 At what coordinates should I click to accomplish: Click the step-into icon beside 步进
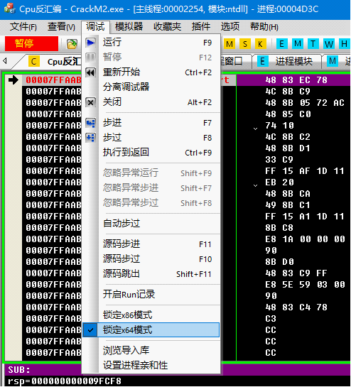[x=91, y=123]
